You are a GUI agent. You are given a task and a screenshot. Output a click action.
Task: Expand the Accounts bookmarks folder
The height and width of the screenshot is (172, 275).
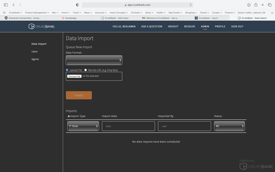[101, 13]
